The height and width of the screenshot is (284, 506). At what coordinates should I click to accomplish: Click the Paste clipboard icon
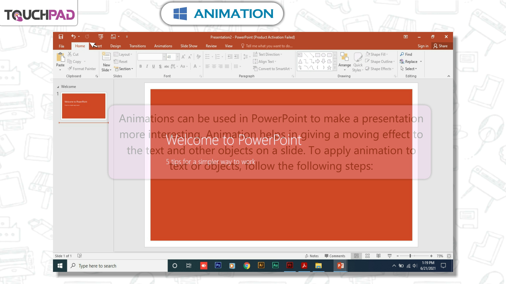click(x=60, y=57)
